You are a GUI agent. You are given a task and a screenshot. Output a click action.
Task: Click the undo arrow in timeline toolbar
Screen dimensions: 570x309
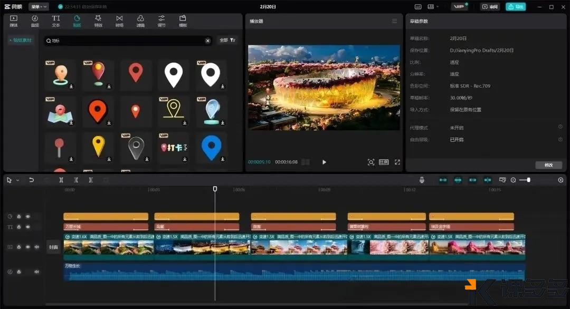tap(31, 180)
